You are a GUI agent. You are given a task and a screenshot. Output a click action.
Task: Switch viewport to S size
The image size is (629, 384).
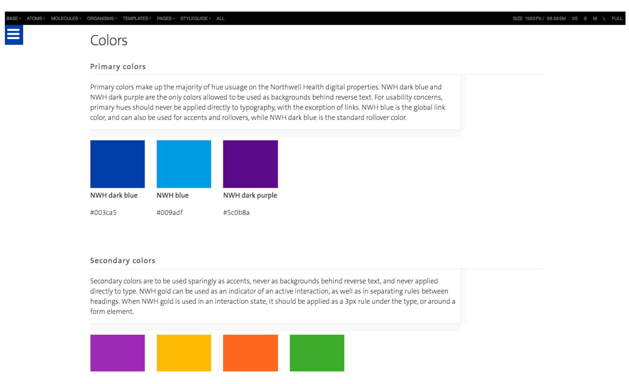[x=585, y=19]
